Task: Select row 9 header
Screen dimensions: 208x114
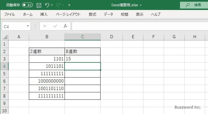Action: tap(4, 103)
